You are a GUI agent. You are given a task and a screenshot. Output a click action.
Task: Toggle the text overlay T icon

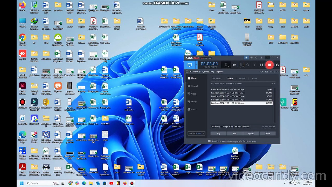click(254, 65)
